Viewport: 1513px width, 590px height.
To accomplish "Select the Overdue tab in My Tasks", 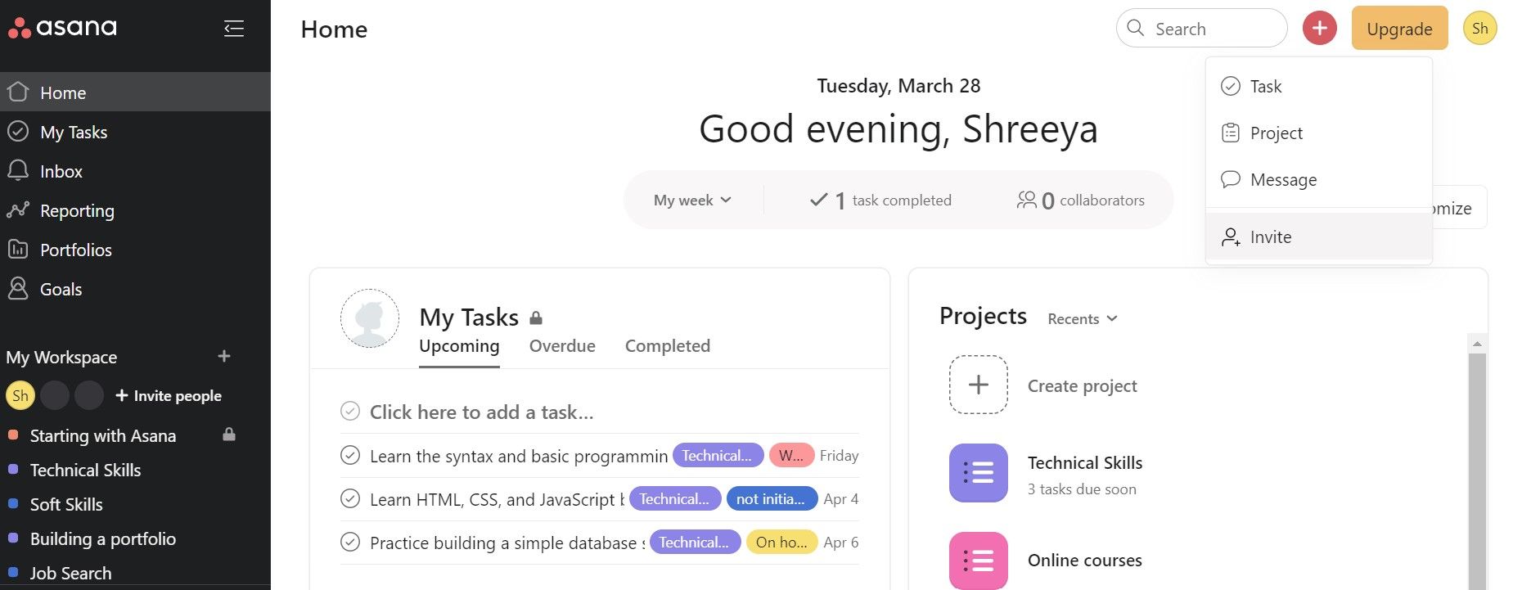I will click(x=562, y=346).
